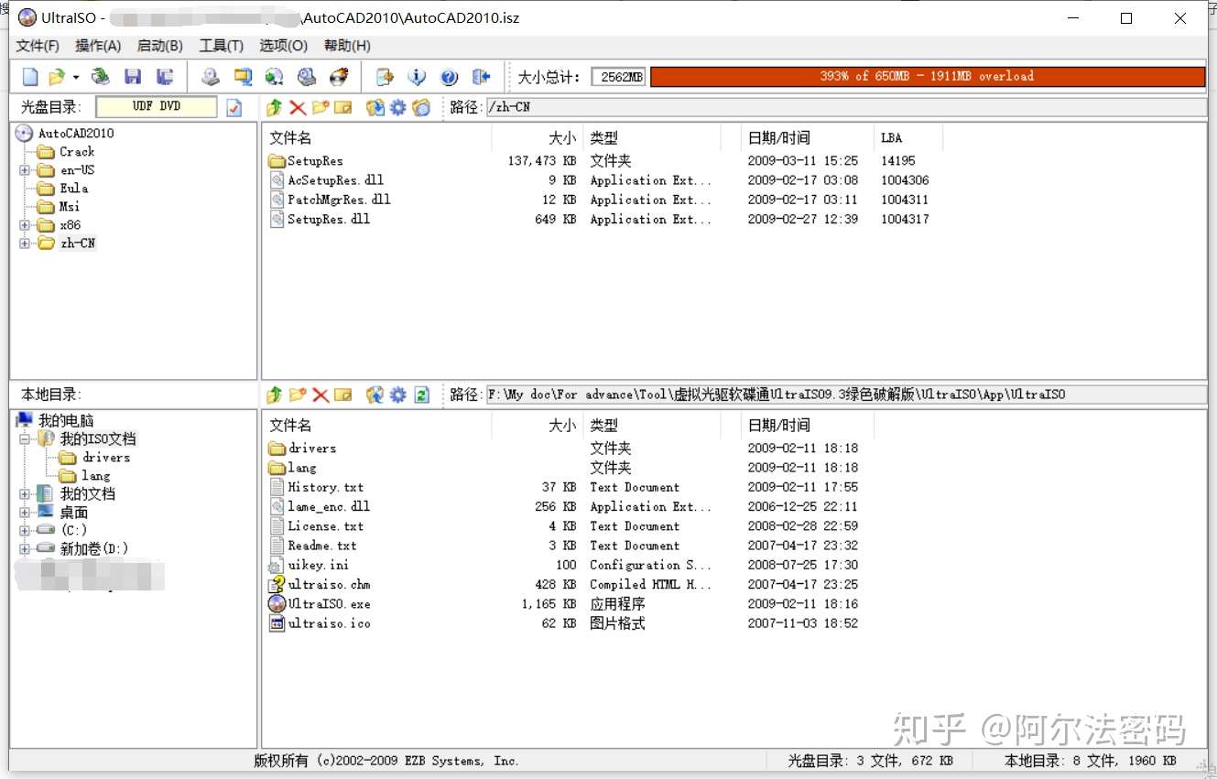Screen dimensions: 1217x779
Task: Click the Extract icon in disc image toolbar
Action: pyautogui.click(x=375, y=108)
